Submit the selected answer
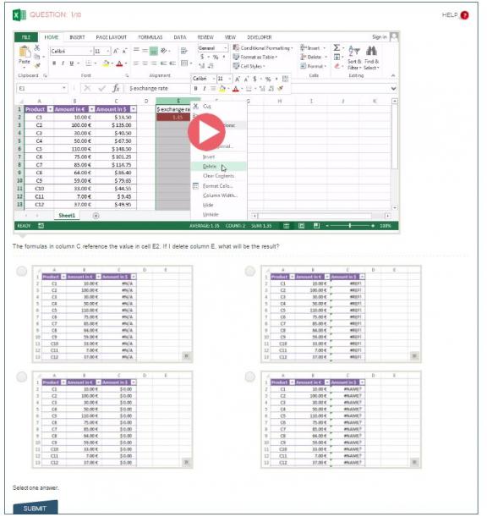The image size is (487, 517). pos(36,508)
